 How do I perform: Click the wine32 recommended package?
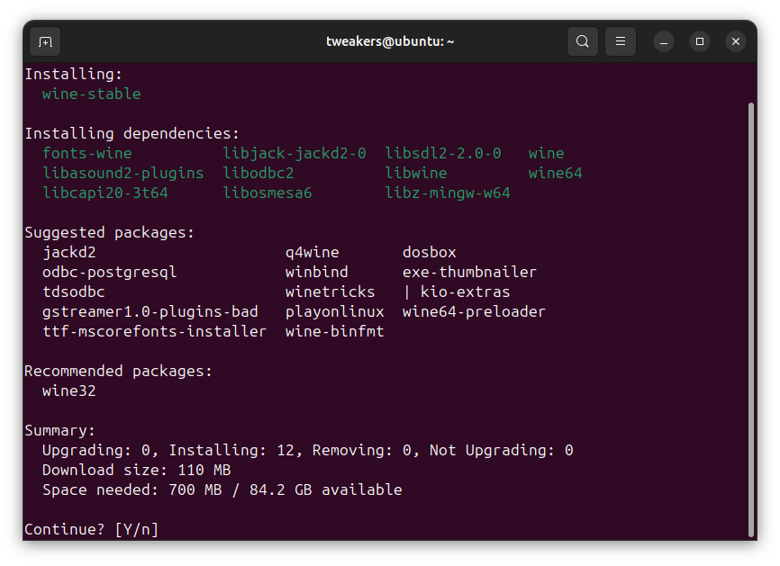68,391
